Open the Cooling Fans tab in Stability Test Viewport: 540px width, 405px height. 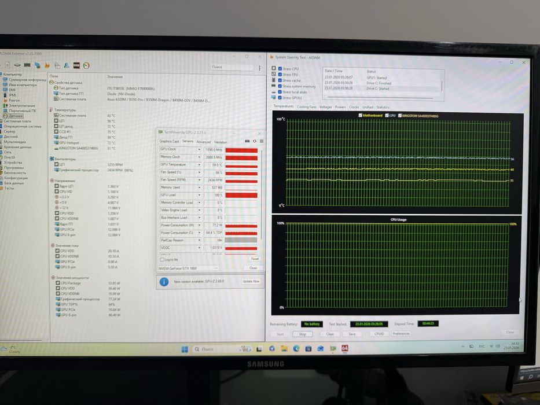click(306, 107)
